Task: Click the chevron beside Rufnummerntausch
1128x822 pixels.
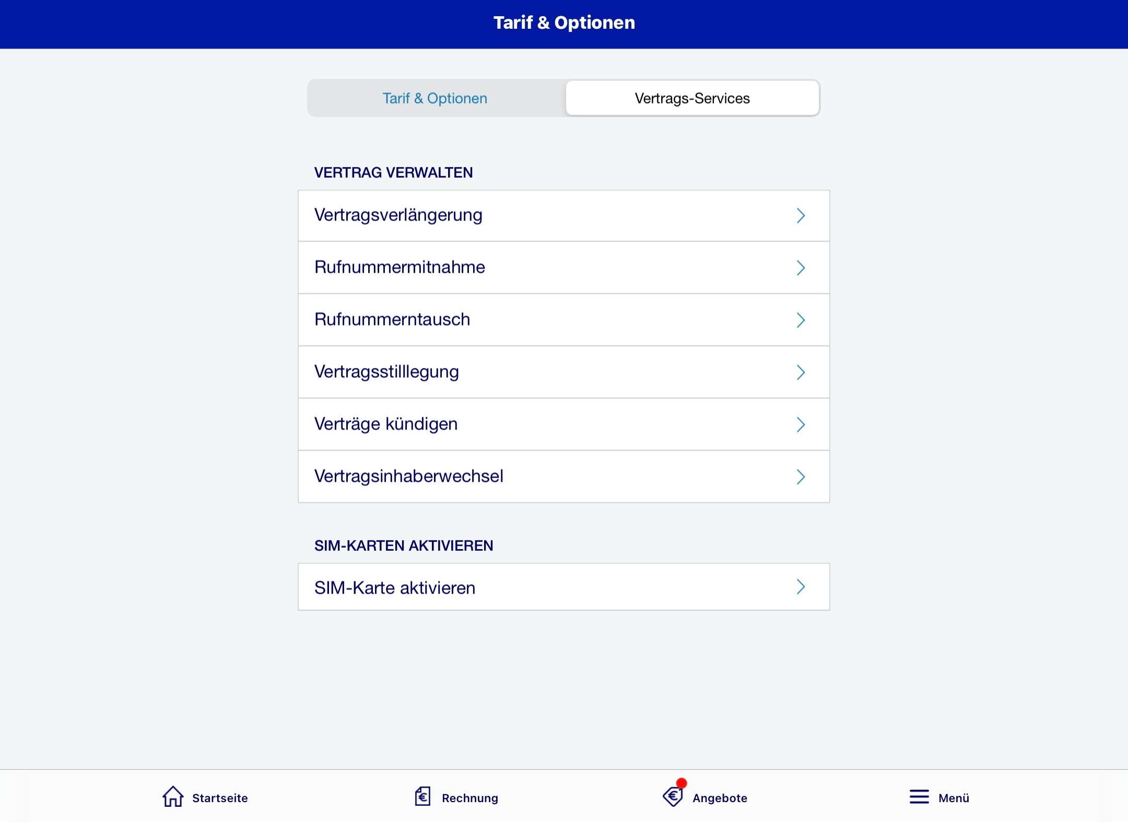Action: click(x=801, y=320)
